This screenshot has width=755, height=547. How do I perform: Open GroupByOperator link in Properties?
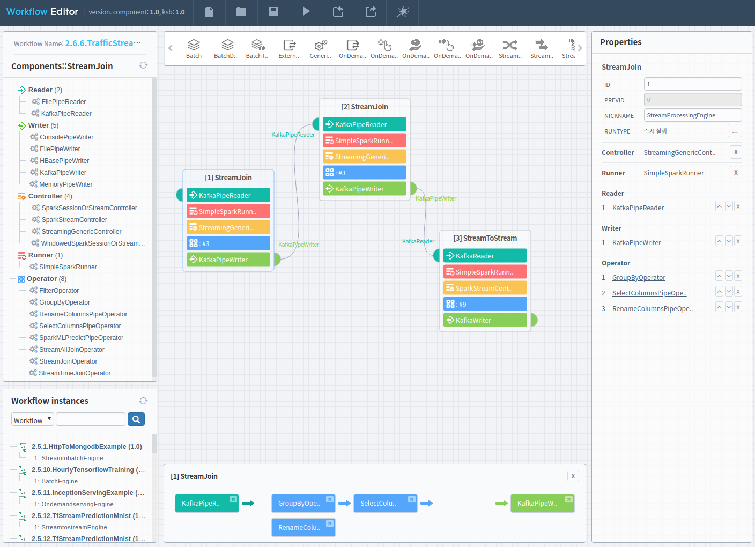tap(639, 278)
